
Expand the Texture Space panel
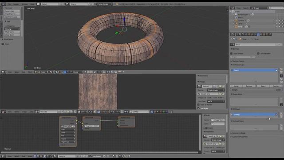[237, 61]
